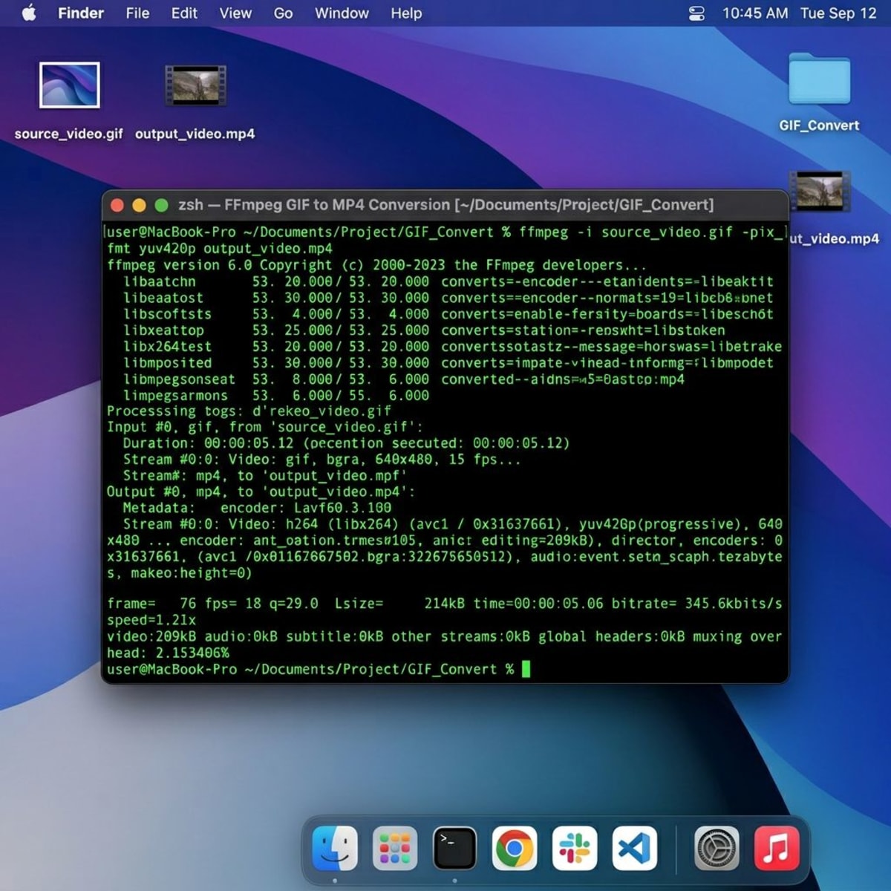The image size is (891, 891).
Task: Click the green zoom button on Terminal window
Action: [163, 204]
